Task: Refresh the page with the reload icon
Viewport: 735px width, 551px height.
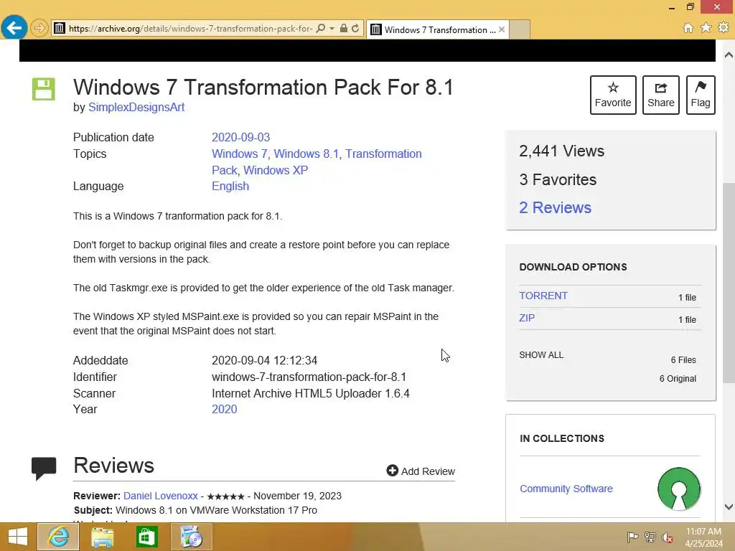Action: point(355,28)
